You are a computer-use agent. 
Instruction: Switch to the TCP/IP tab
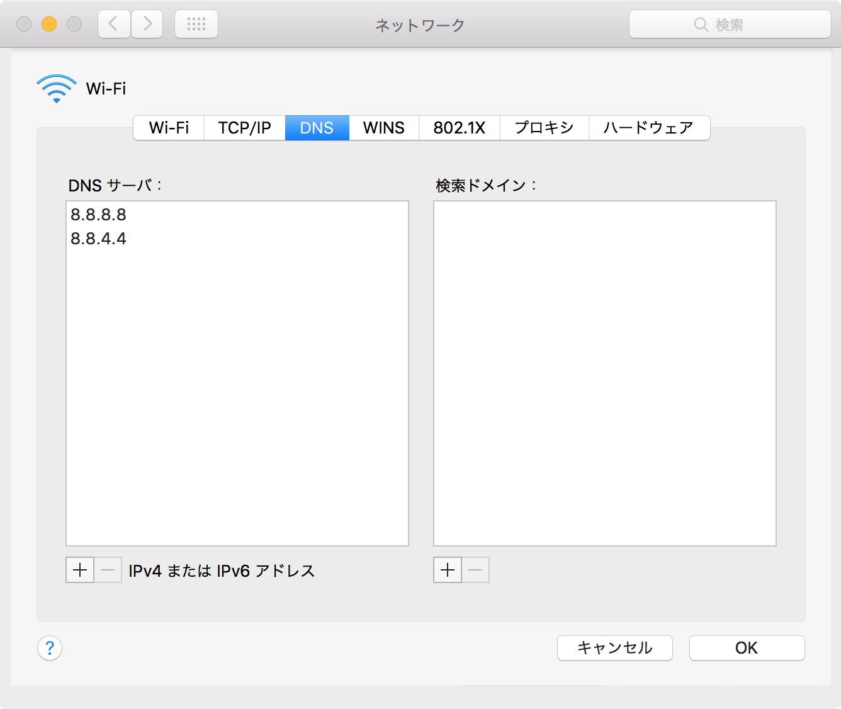tap(244, 128)
